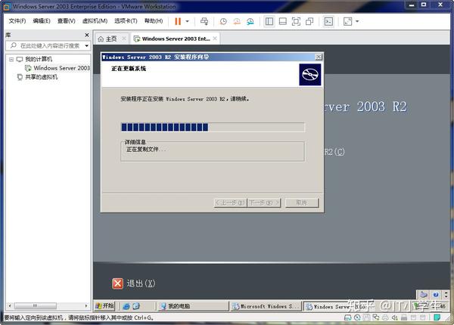Click the second quick launch icon

tap(136, 306)
